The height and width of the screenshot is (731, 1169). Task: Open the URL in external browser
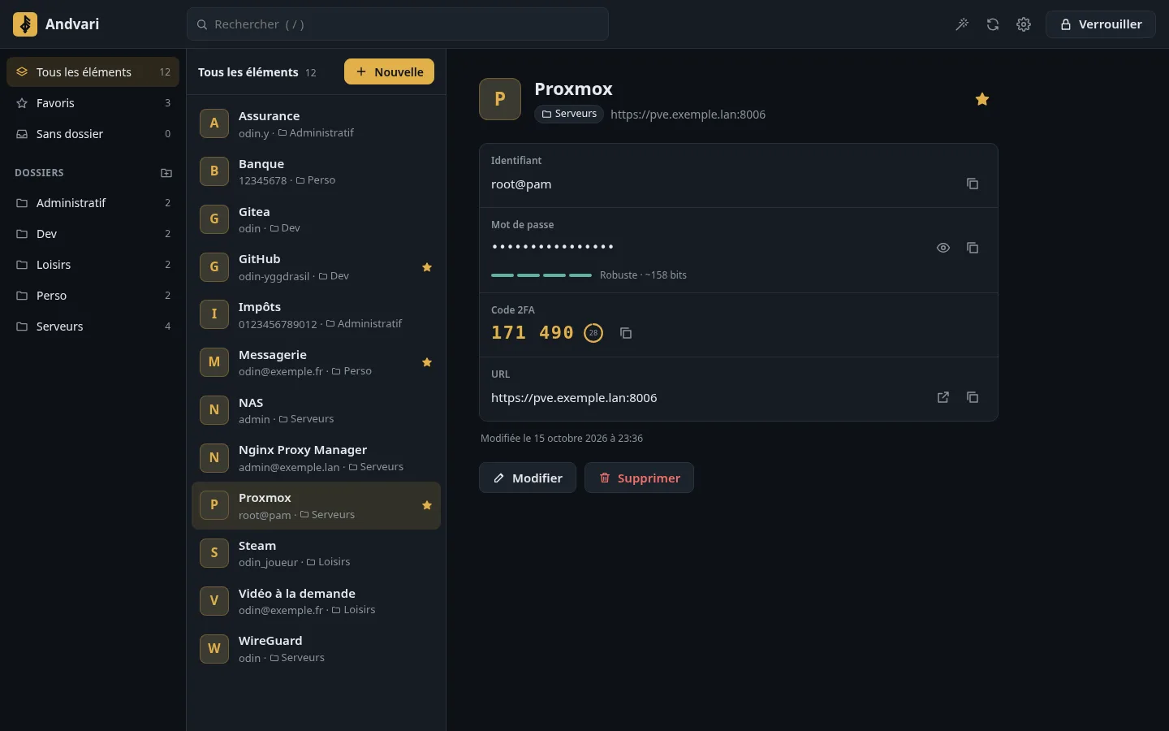click(x=943, y=397)
